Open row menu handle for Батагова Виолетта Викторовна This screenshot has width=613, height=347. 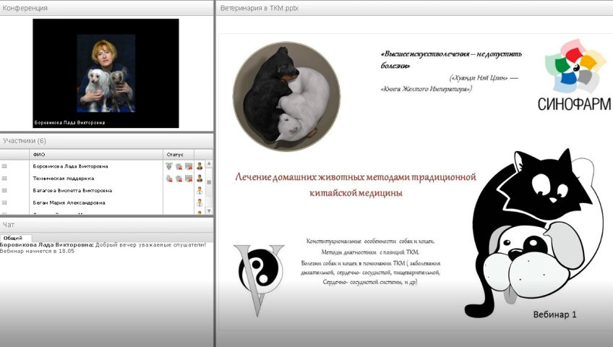point(4,191)
